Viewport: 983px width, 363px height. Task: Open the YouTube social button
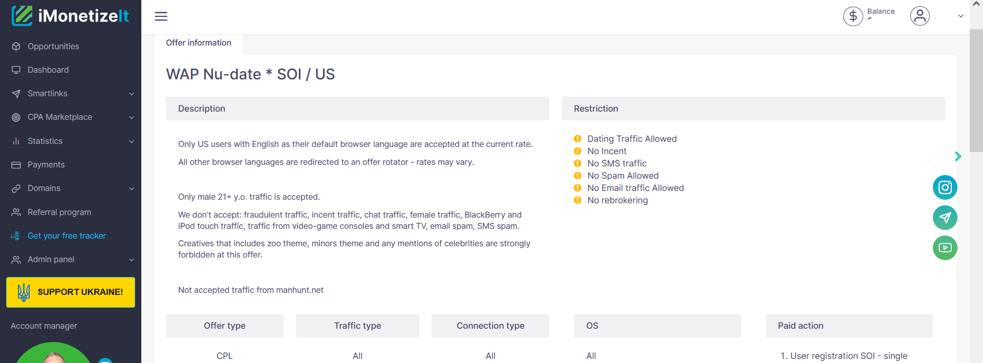click(x=945, y=248)
